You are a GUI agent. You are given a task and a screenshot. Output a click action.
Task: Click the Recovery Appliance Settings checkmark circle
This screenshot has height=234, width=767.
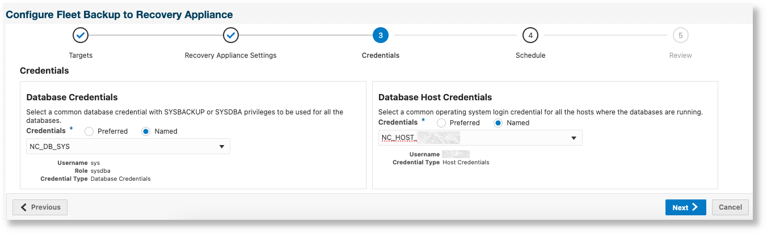[231, 36]
